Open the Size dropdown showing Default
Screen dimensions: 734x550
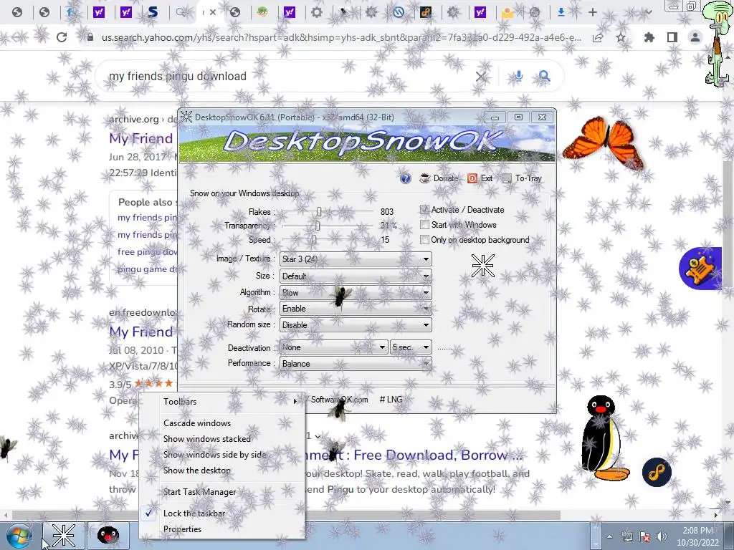356,276
